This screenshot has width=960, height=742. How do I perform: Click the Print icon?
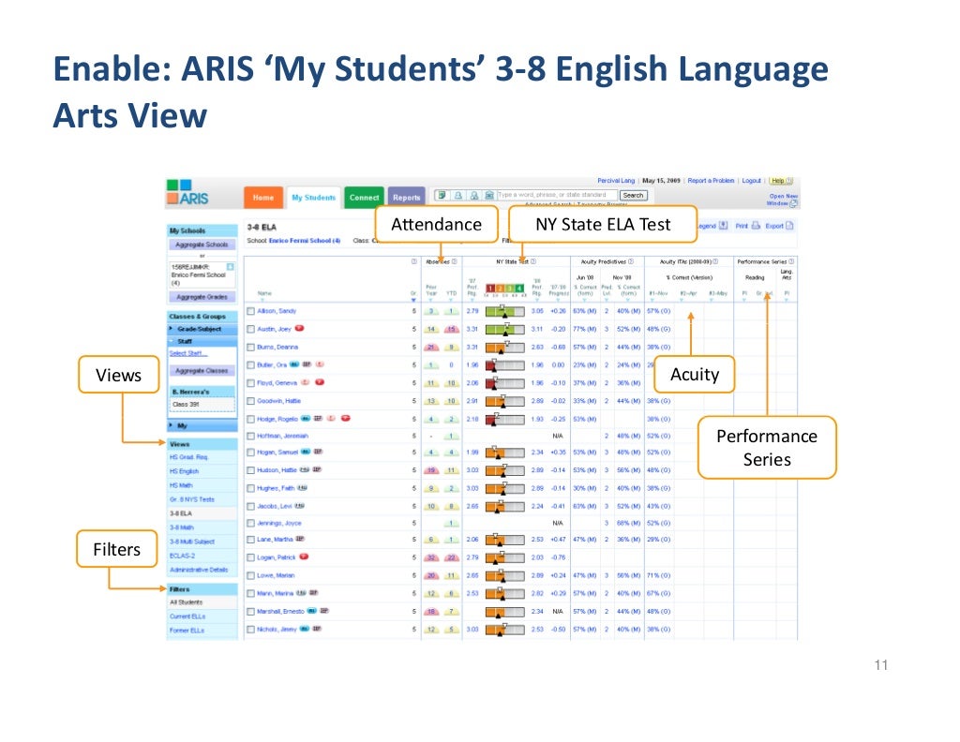pyautogui.click(x=757, y=225)
